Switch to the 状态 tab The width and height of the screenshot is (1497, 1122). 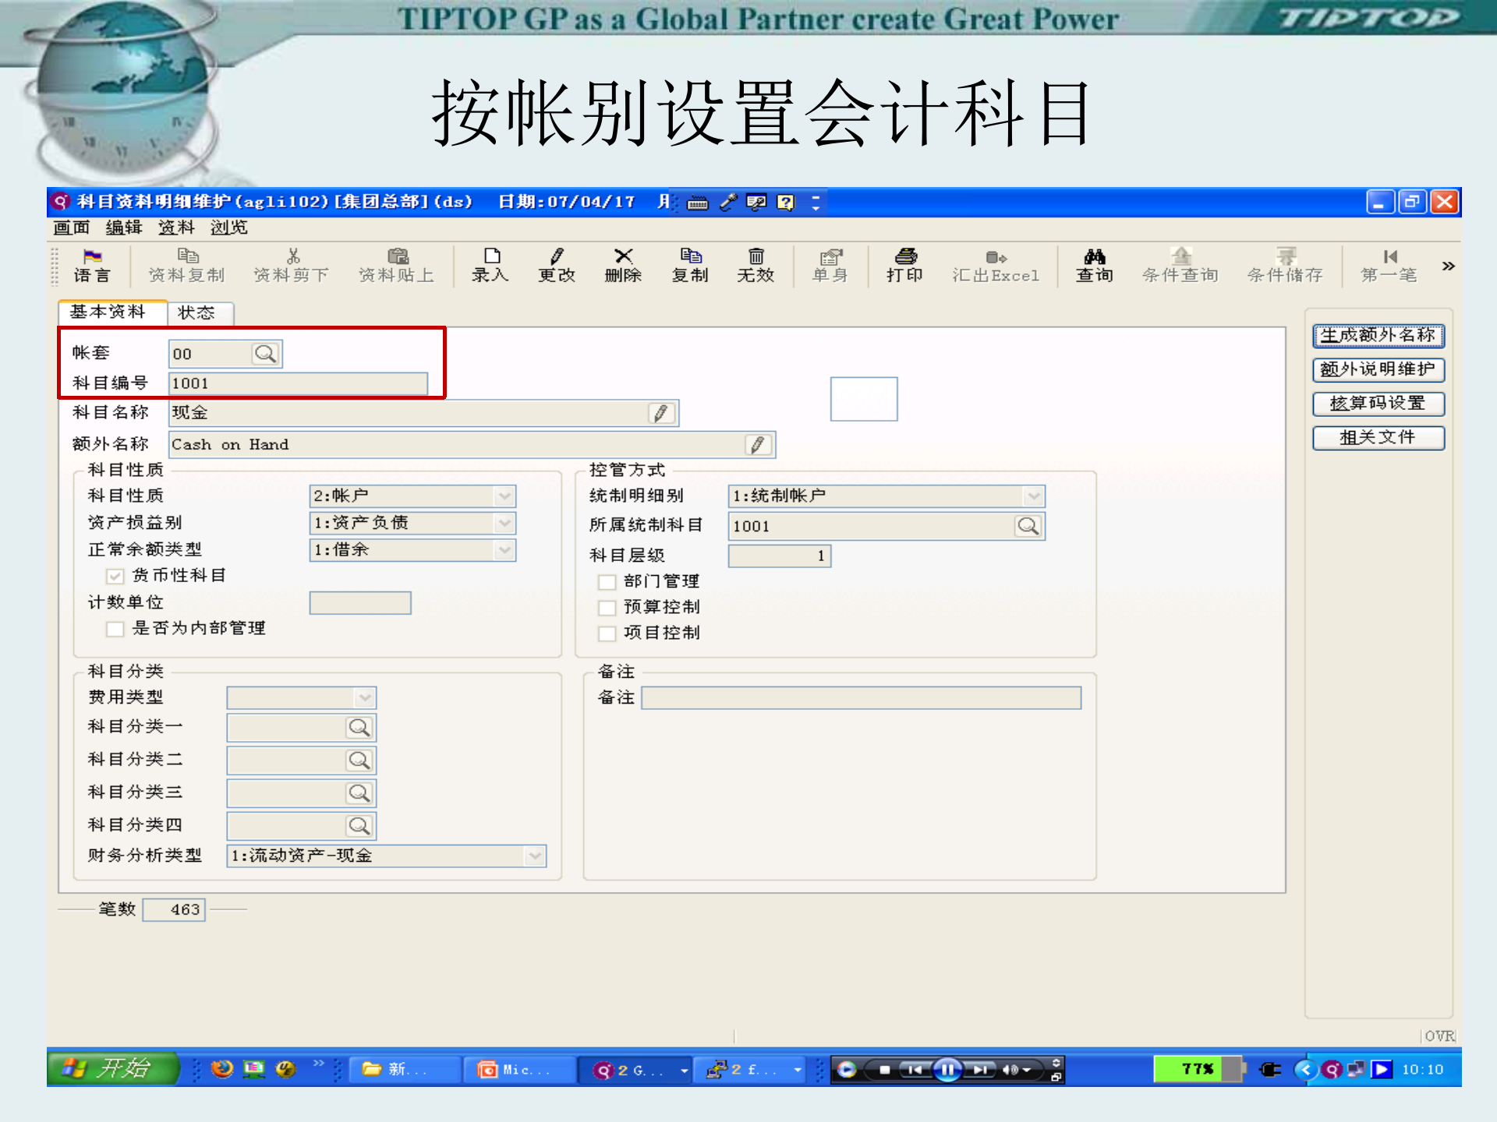(x=200, y=312)
